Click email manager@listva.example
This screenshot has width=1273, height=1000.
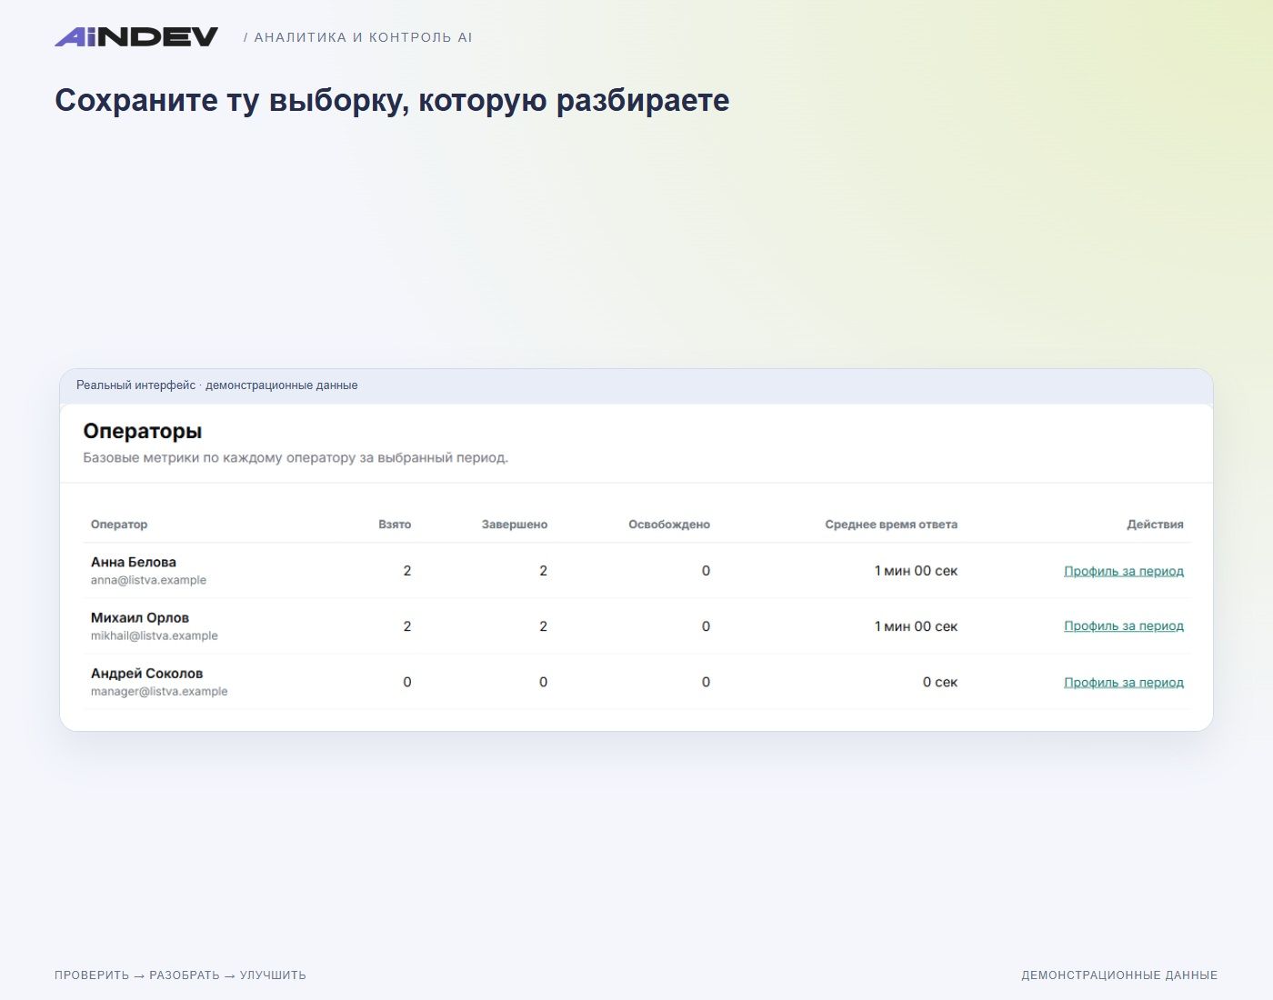click(159, 691)
